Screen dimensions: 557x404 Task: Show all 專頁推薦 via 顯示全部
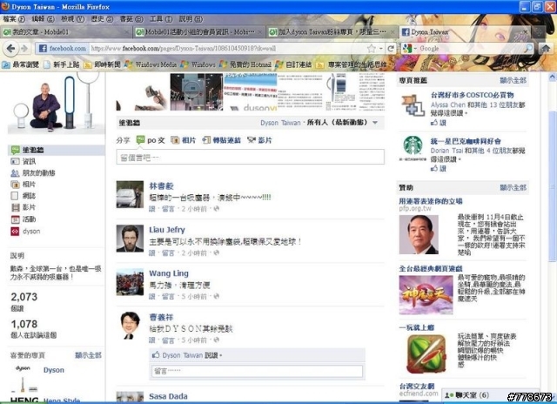[513, 80]
